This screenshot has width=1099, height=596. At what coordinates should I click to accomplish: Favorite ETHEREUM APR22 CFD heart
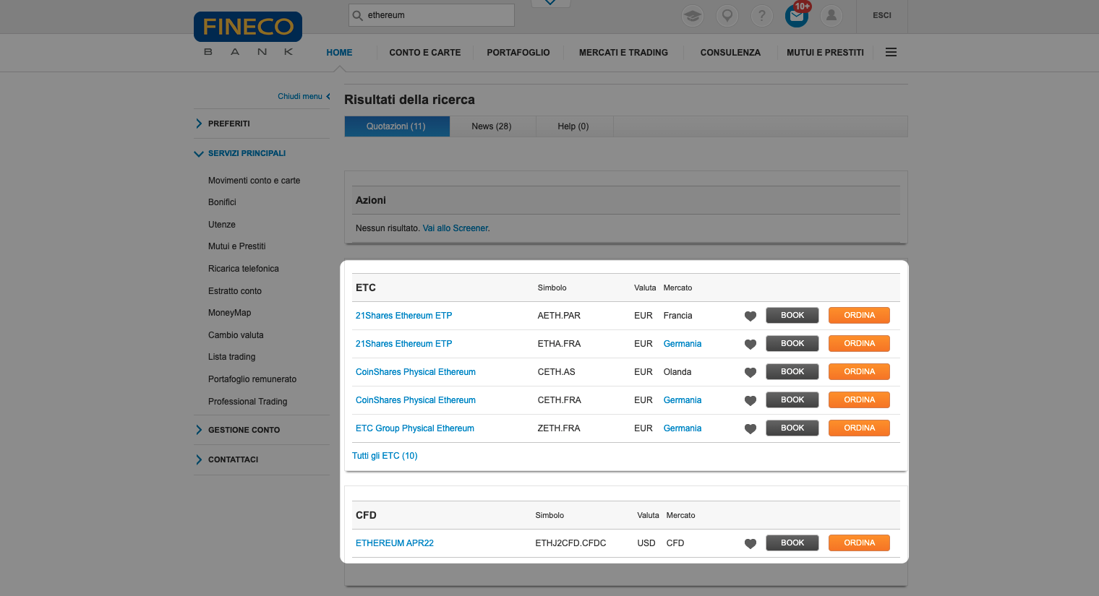(751, 543)
